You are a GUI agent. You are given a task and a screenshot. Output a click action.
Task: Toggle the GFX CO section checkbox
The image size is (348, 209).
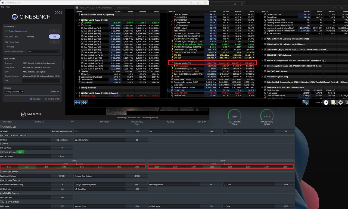[x=1, y=144]
